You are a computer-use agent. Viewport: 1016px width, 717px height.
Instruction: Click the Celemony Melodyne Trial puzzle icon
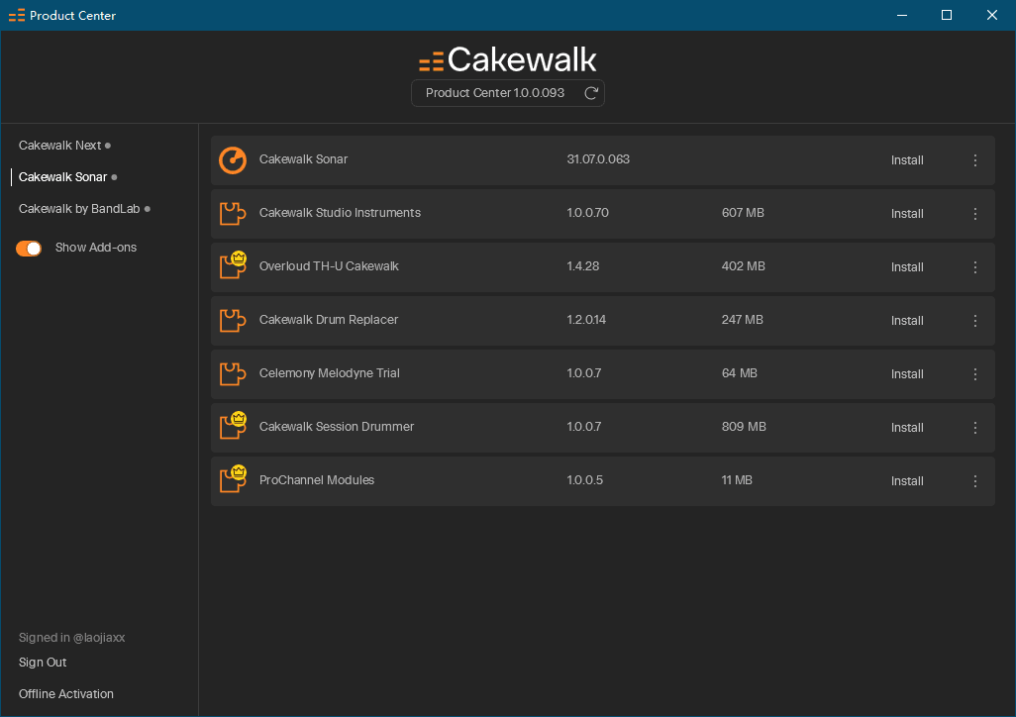coord(233,373)
